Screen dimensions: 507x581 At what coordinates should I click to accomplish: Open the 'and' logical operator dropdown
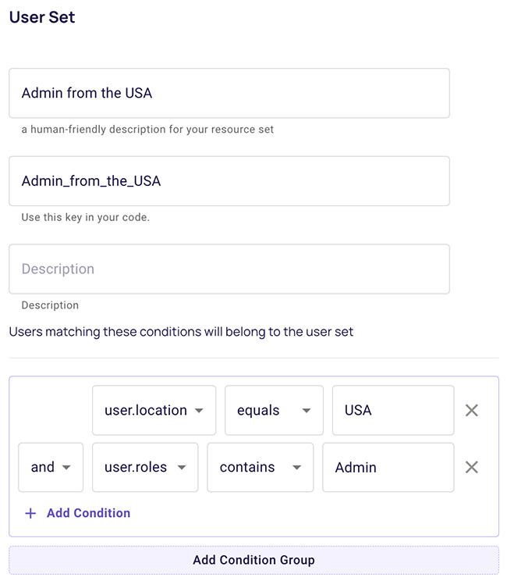coord(50,467)
